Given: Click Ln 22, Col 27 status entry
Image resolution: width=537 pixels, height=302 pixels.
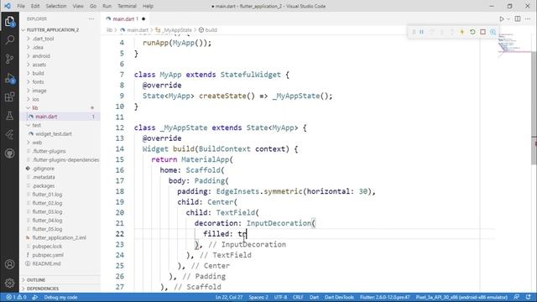Looking at the screenshot, I should [x=229, y=297].
